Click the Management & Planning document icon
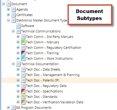The height and width of the screenshot is (110, 117). point(23,75)
